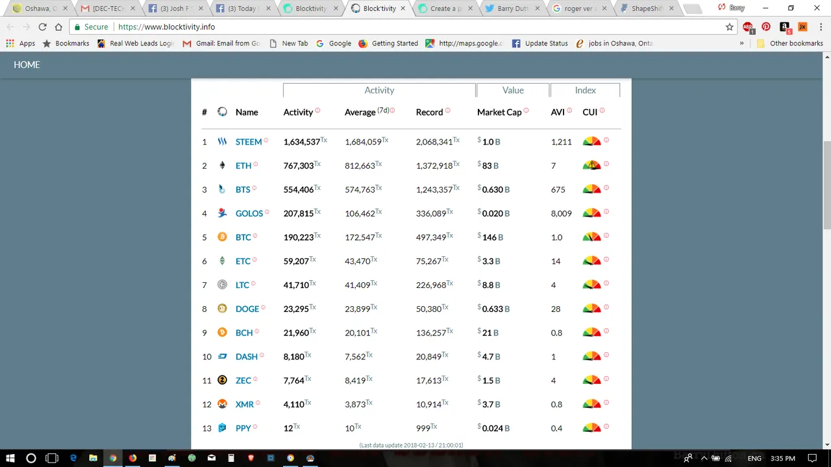Click the taskbar clock showing 3:35 PM
Image resolution: width=831 pixels, height=467 pixels.
(782, 458)
